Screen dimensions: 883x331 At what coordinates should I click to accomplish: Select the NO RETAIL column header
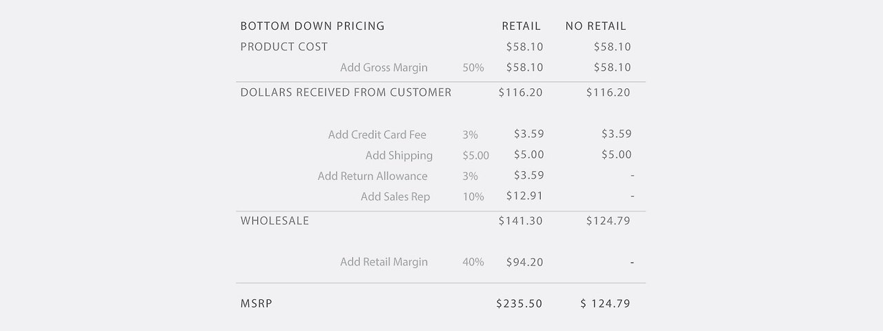(x=595, y=26)
